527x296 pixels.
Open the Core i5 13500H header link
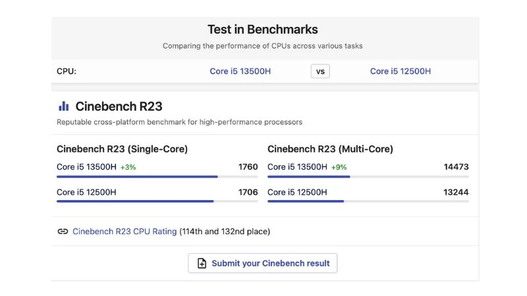click(x=240, y=71)
